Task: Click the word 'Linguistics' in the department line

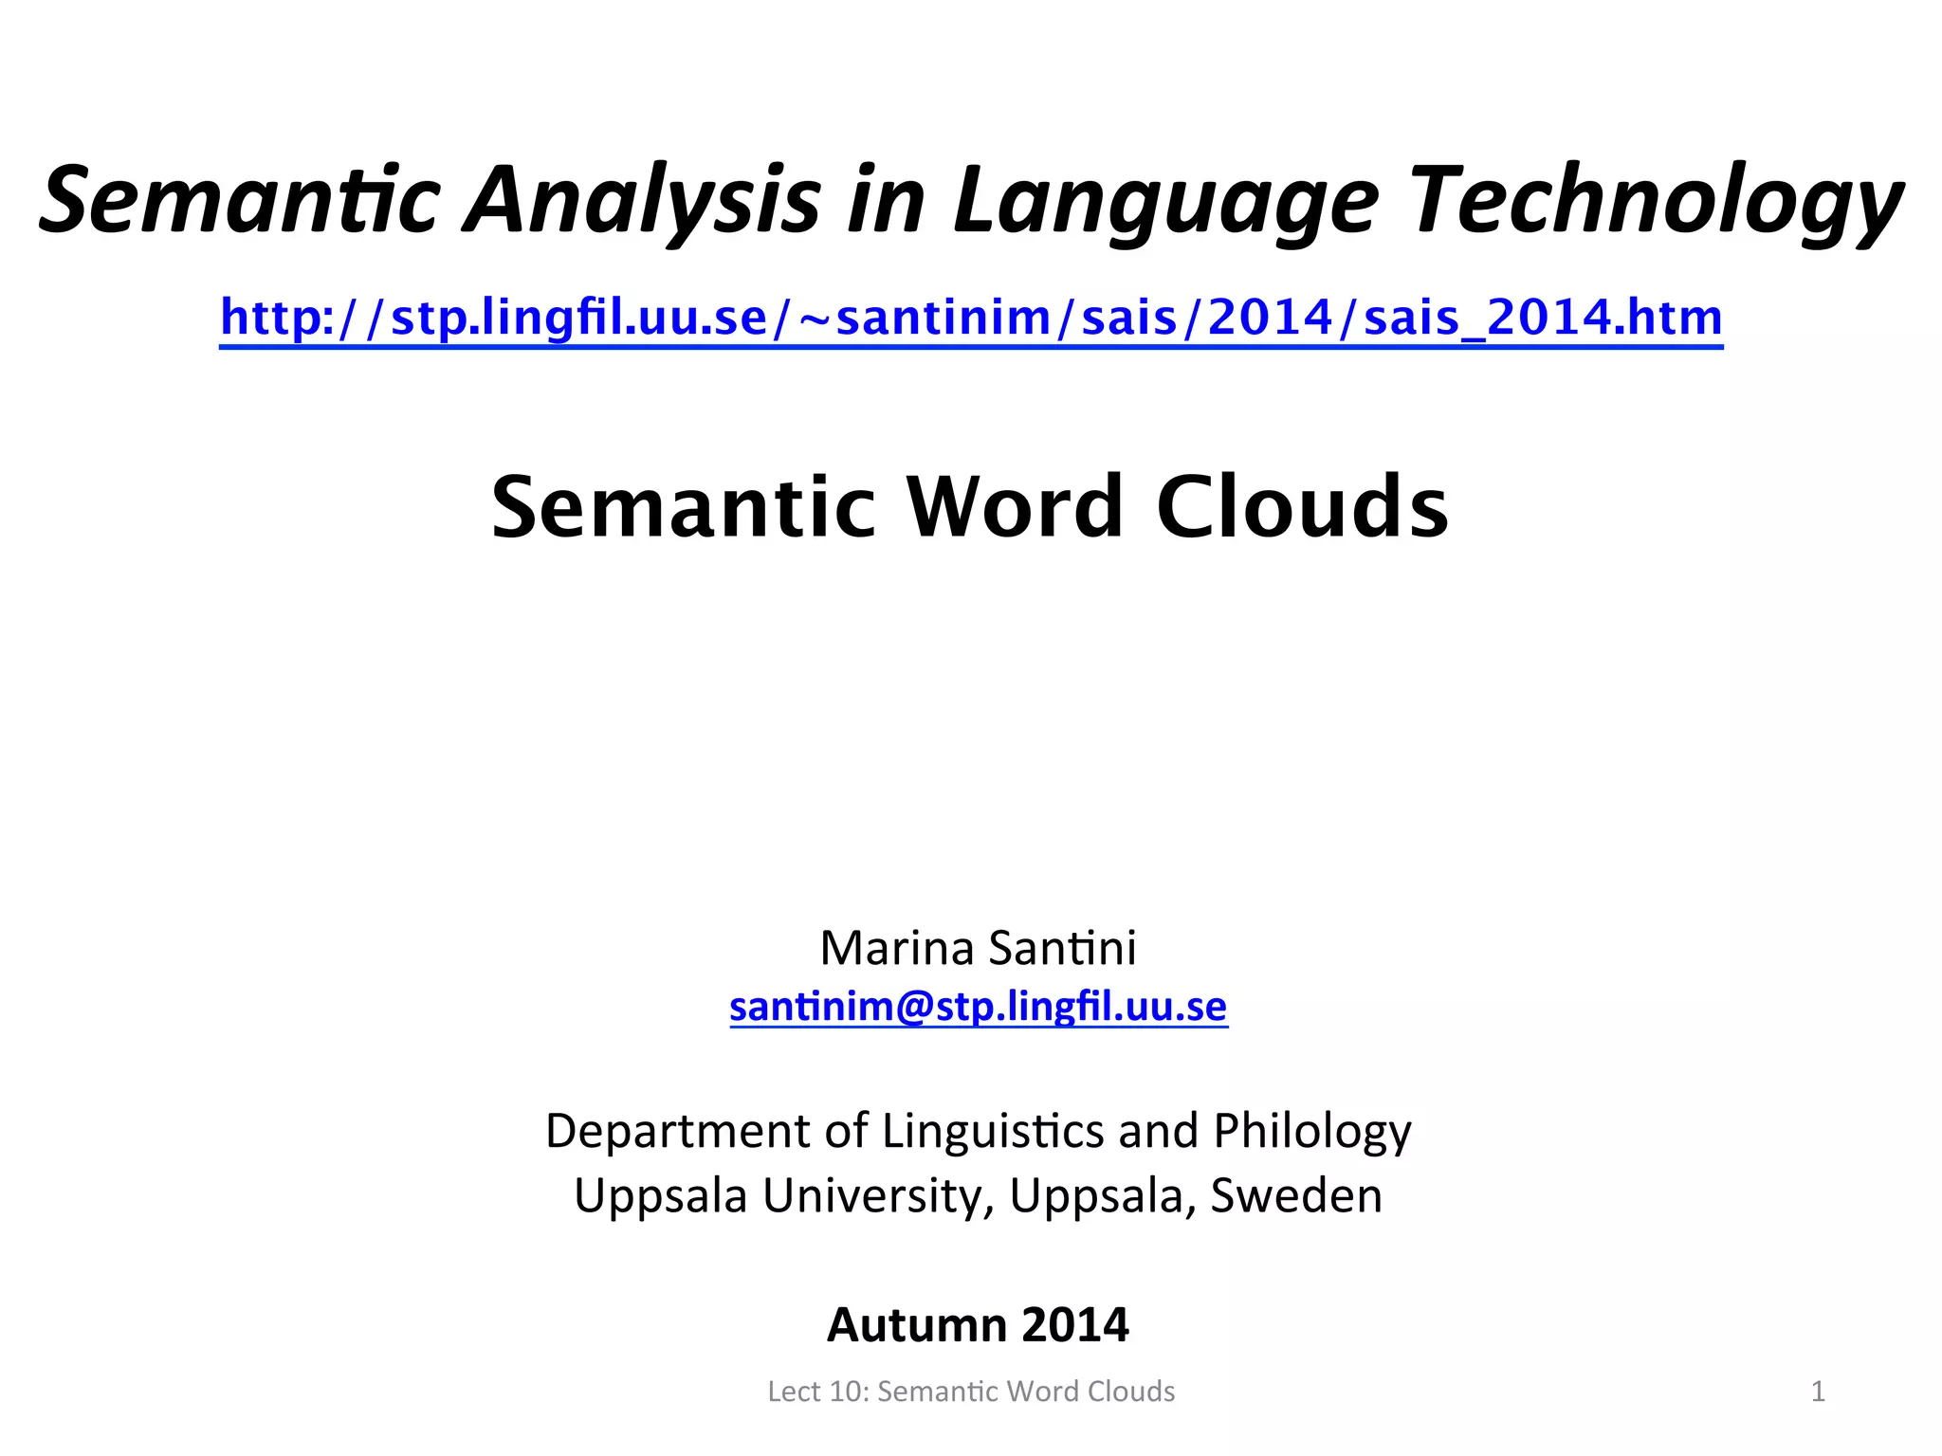Action: point(993,1131)
